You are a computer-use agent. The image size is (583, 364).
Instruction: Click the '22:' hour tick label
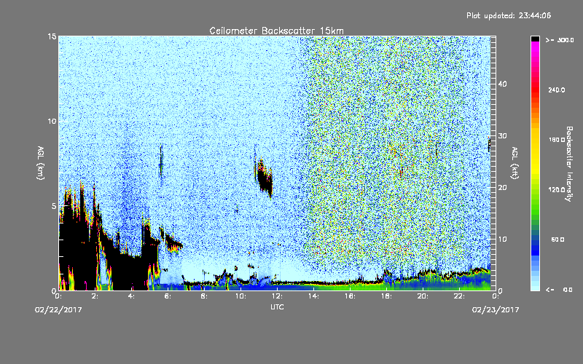click(460, 296)
